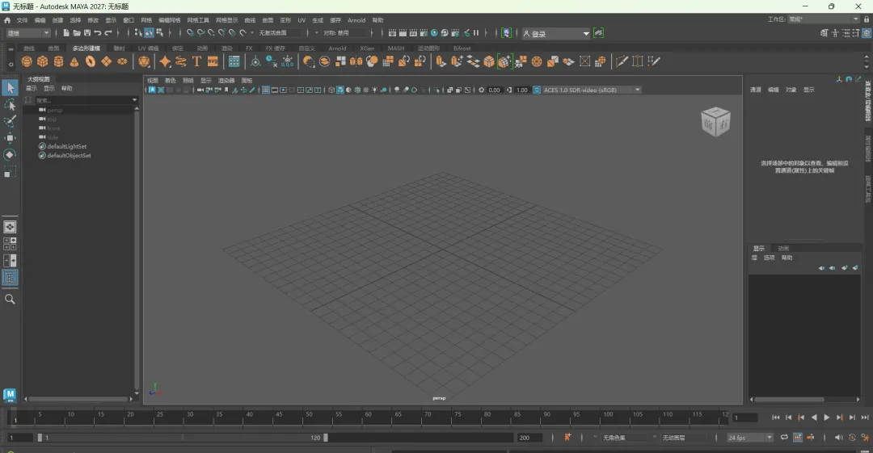Viewport: 873px width, 453px height.
Task: Toggle the timeline audio speaker icon
Action: [x=838, y=438]
